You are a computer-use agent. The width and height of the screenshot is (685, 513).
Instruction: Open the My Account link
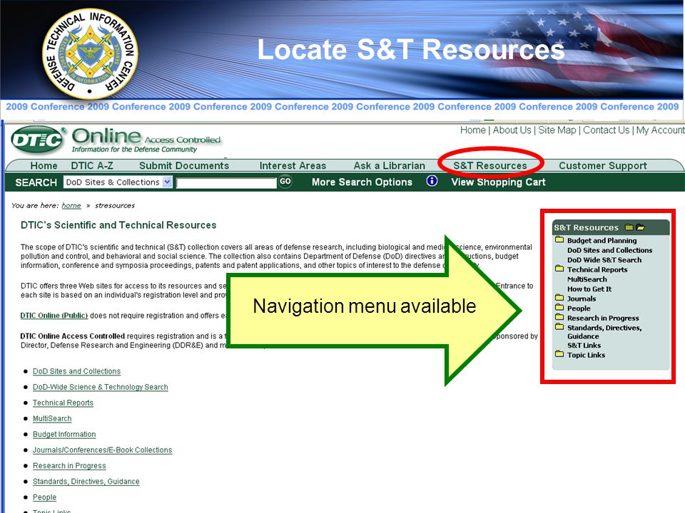[x=660, y=130]
